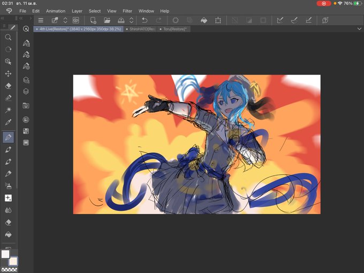This screenshot has height=273, width=364.
Task: Open the Quick Access palette icon
Action: [26, 29]
